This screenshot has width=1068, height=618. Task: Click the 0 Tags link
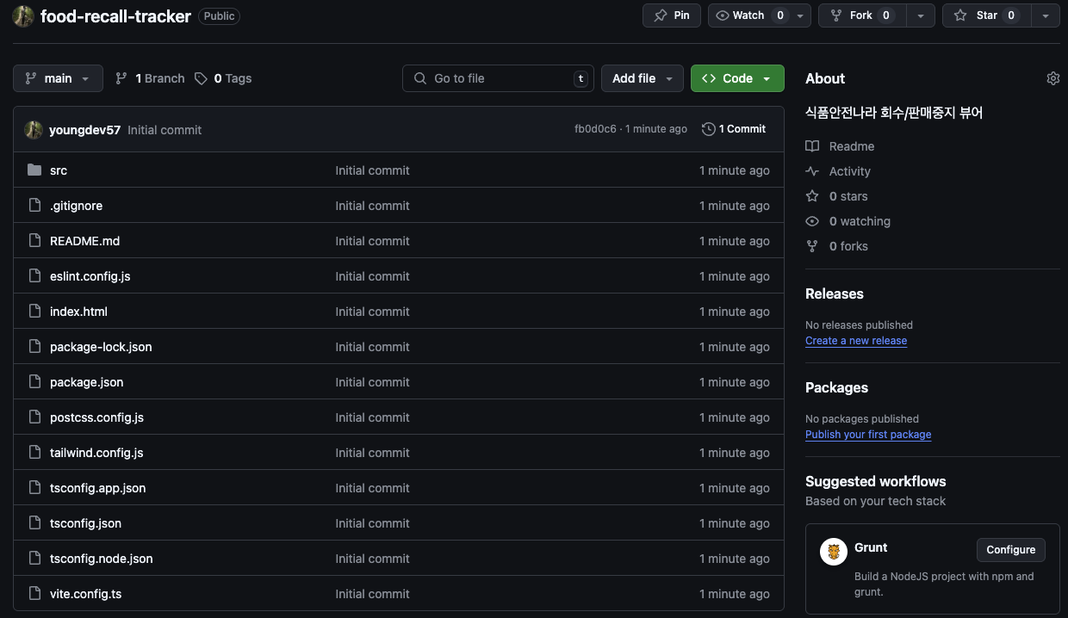tap(223, 78)
